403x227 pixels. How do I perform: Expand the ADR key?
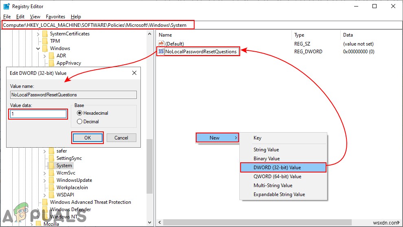coord(45,56)
